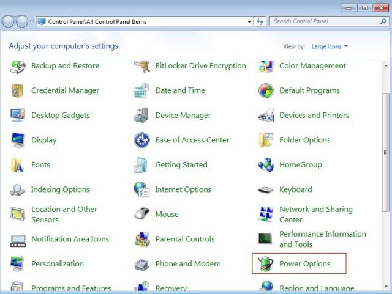Open the Network and Sharing Center icon
Viewport: 392px width, 294px height.
pos(265,214)
